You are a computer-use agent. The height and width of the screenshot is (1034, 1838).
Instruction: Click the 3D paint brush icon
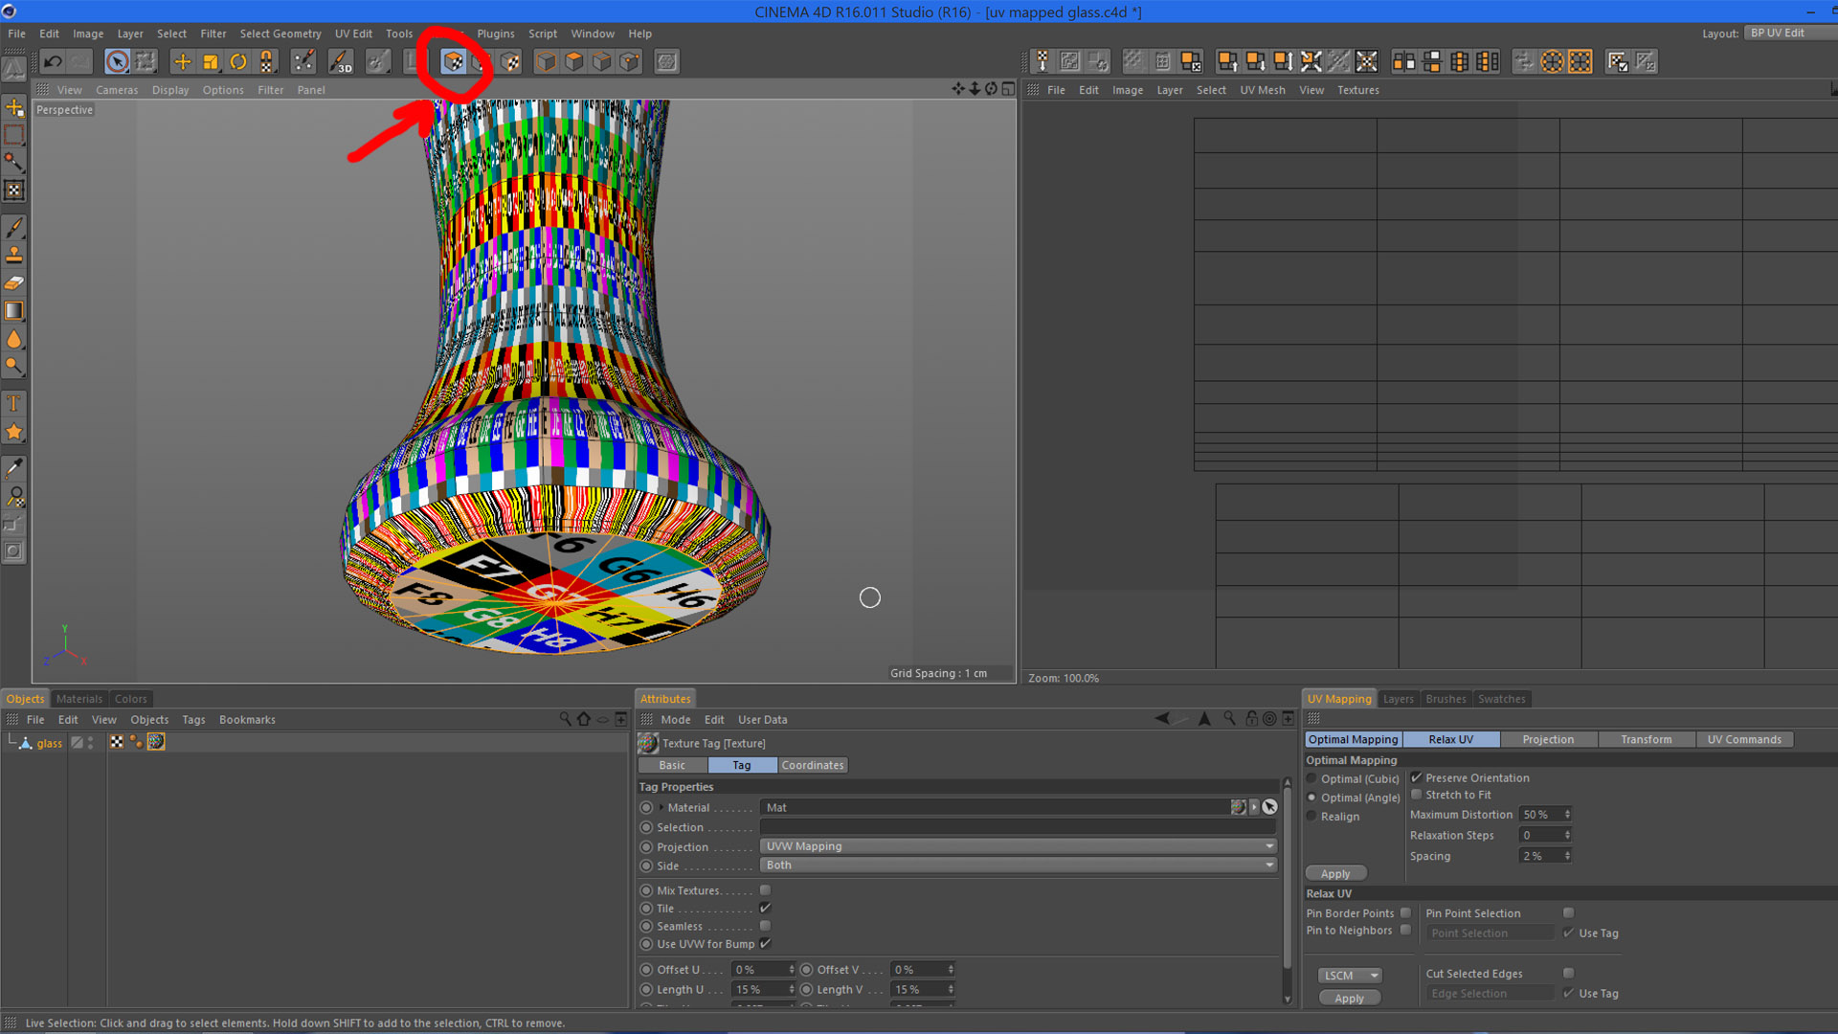tap(341, 62)
